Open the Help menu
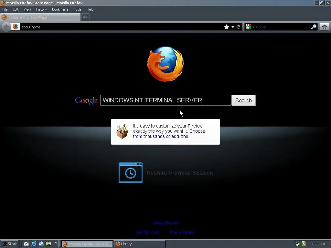The image size is (331, 248). click(90, 9)
